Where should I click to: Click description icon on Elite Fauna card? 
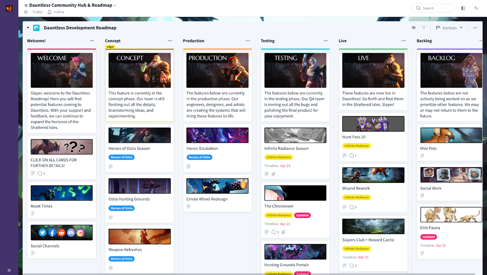(422, 253)
